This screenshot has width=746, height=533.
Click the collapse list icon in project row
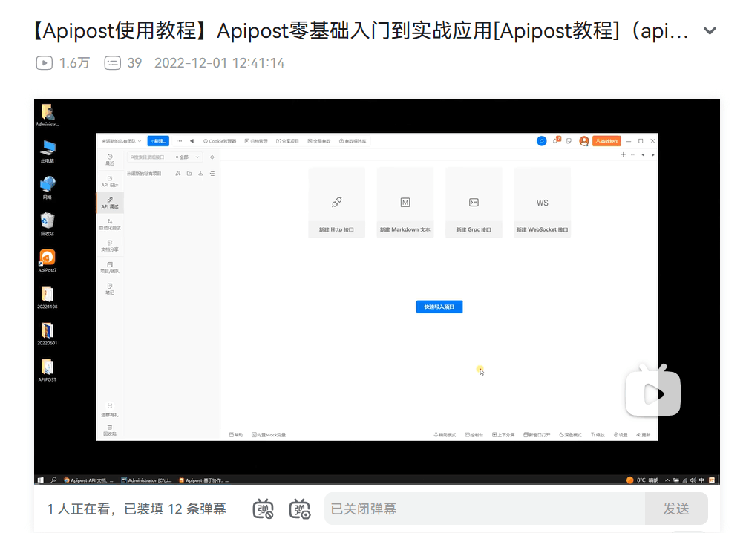(212, 174)
